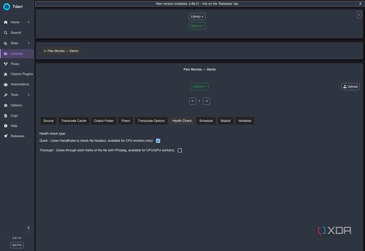Dismiss the new version banner with X
Viewport: 365px width, 251px height.
360,4
